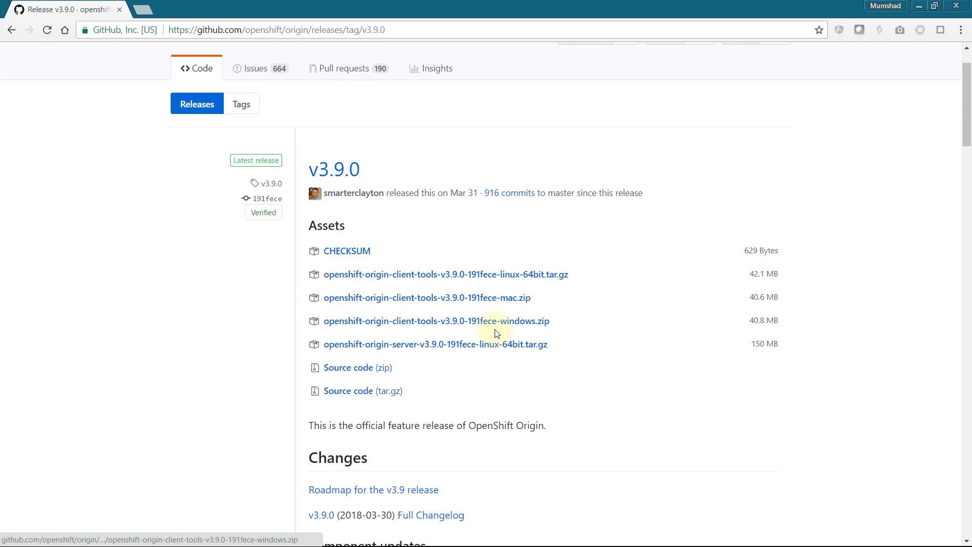Click the file icon beside Source code (tar.gz)

click(x=314, y=391)
